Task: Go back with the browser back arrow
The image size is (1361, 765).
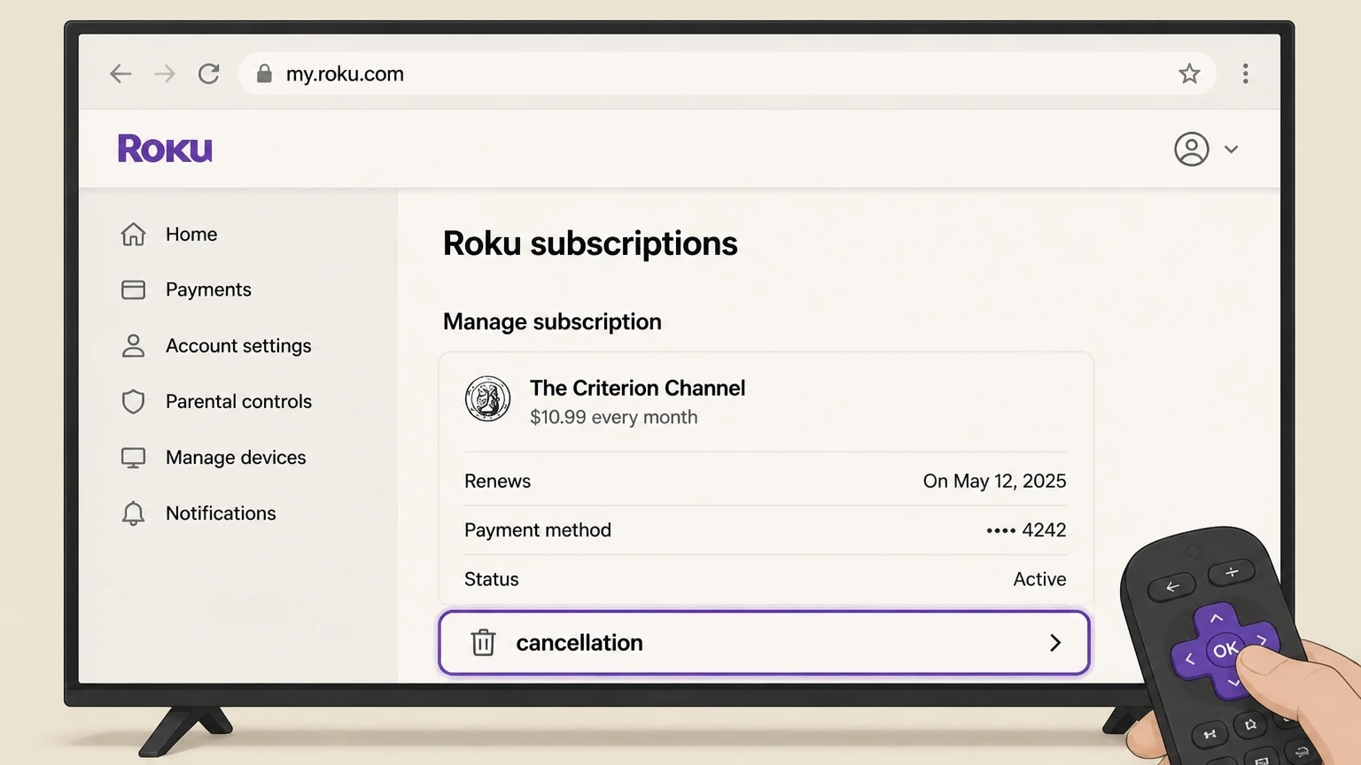Action: pyautogui.click(x=121, y=73)
